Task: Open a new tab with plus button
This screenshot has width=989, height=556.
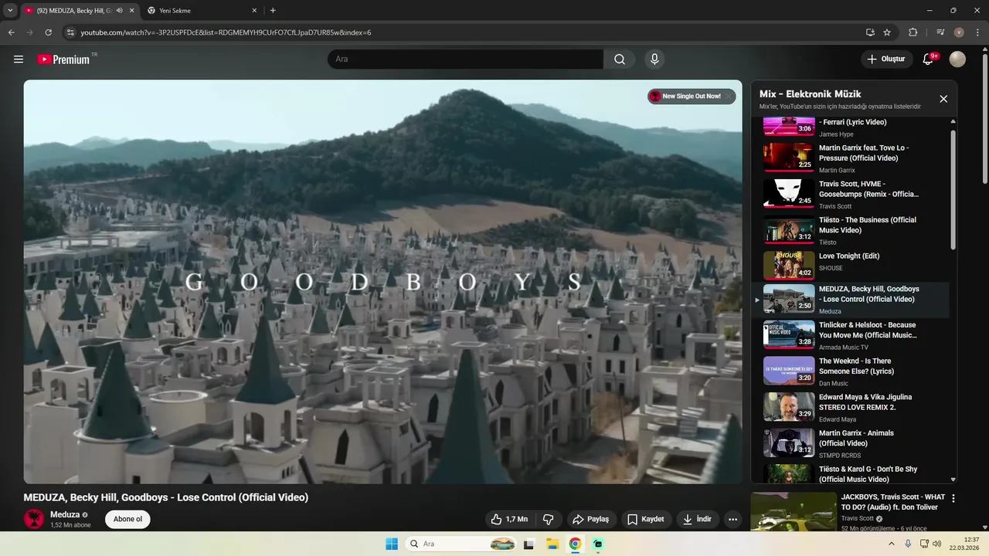Action: coord(273,11)
